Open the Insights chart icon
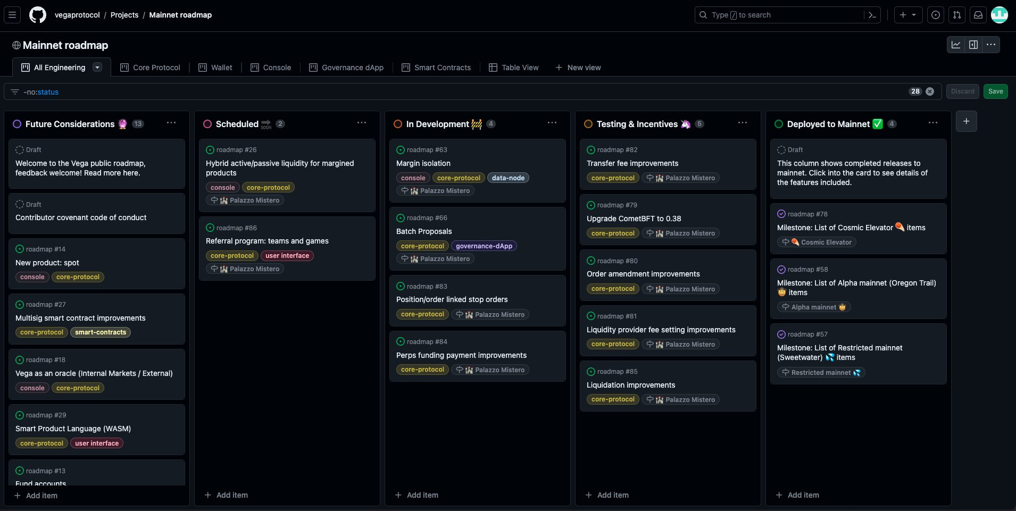Image resolution: width=1016 pixels, height=511 pixels. 956,45
